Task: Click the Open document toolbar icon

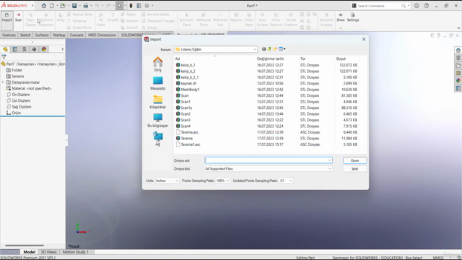Action: 63,6
